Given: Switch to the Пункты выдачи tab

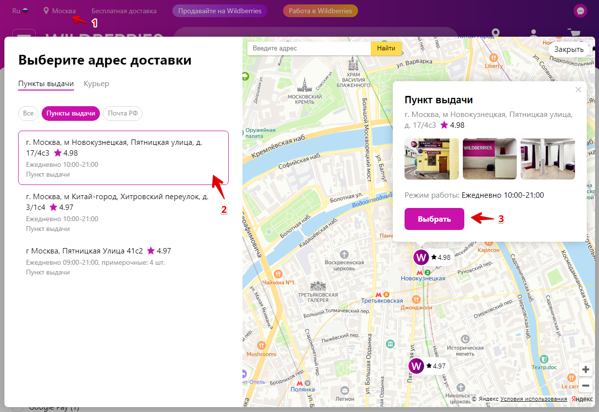Looking at the screenshot, I should pyautogui.click(x=46, y=84).
